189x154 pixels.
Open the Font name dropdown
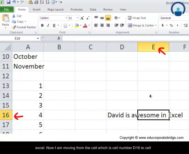click(x=66, y=18)
